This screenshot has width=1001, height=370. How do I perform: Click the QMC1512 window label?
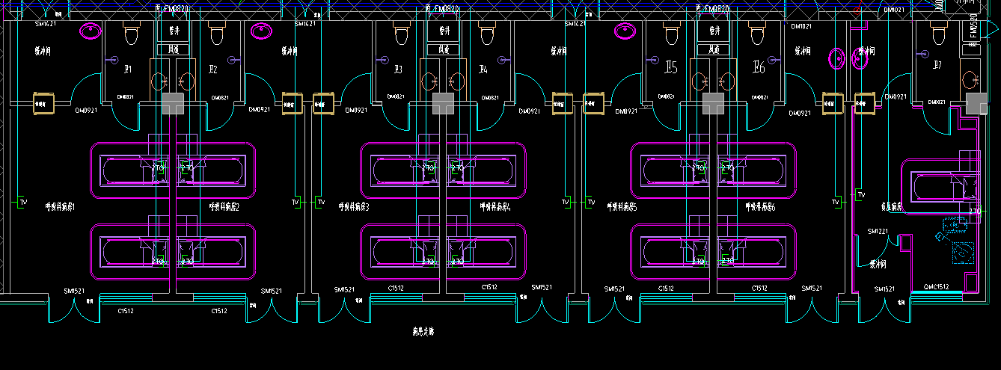coord(936,287)
